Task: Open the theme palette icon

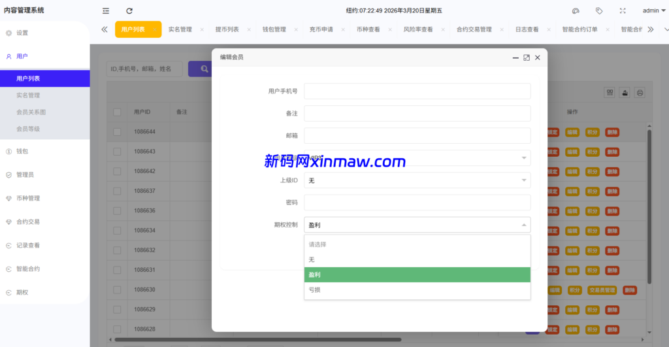Action: [576, 10]
